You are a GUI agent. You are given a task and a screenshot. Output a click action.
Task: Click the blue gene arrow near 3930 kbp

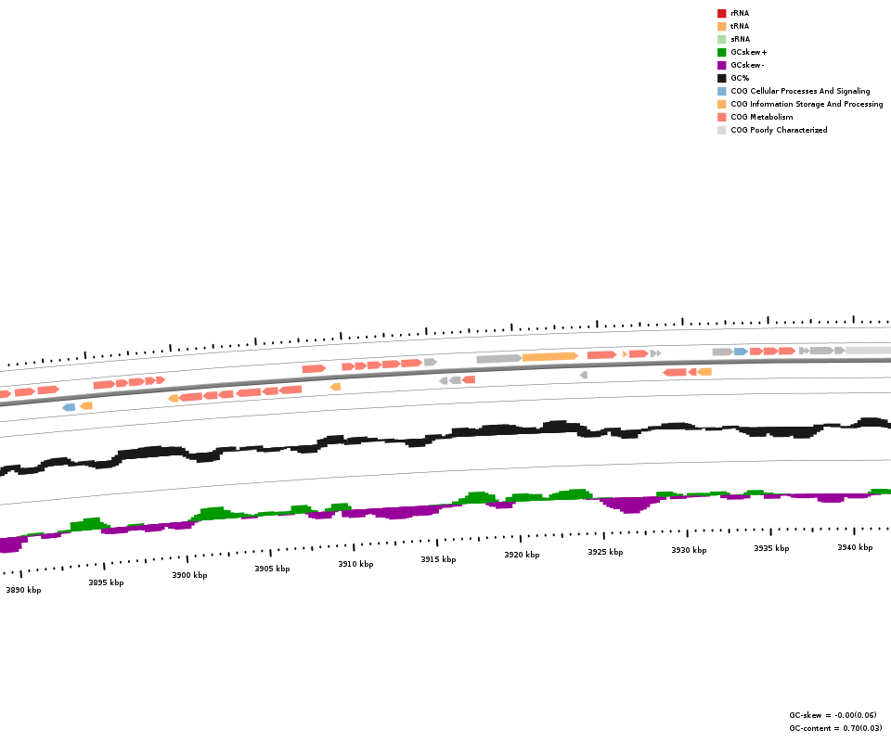[x=741, y=352]
